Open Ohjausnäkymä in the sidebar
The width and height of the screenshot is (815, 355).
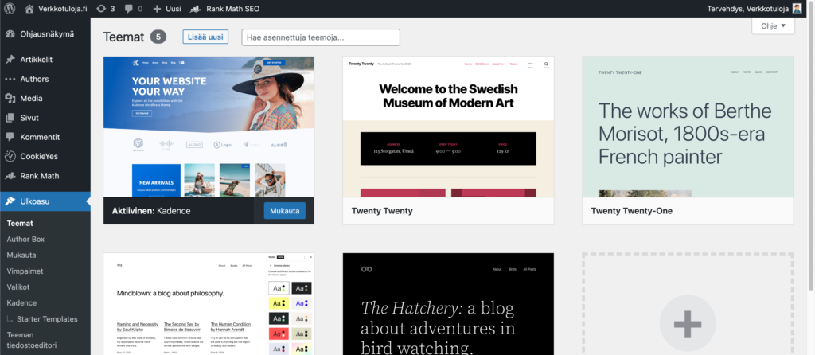[45, 34]
